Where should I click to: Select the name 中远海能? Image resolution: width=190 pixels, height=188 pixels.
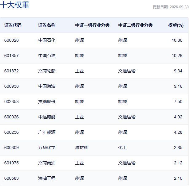(47, 117)
